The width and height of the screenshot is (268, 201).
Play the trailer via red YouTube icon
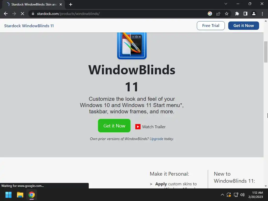coord(138,127)
